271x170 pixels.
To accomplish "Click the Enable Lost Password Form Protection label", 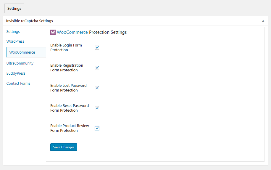I will pos(68,88).
